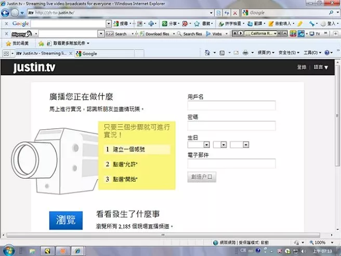Open Google toolbar wrench settings icon

pyautogui.click(x=312, y=23)
